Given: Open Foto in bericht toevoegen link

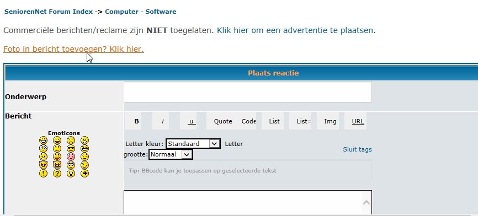Looking at the screenshot, I should pyautogui.click(x=73, y=49).
